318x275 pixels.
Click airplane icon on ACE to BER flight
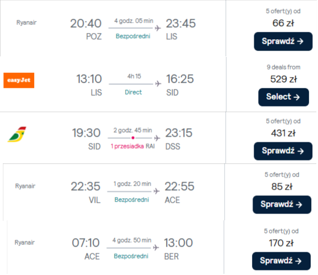coord(156,248)
